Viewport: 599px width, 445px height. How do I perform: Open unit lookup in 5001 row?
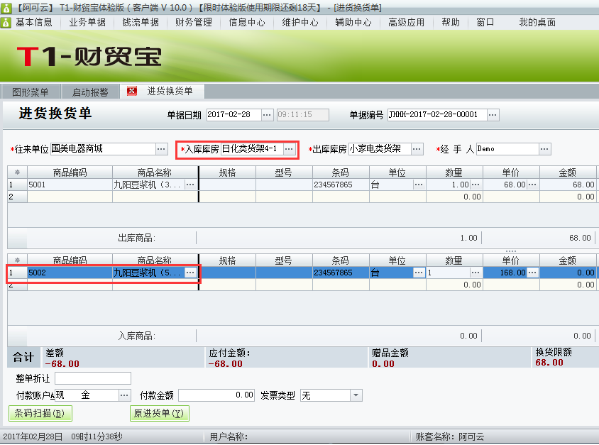[x=419, y=185]
